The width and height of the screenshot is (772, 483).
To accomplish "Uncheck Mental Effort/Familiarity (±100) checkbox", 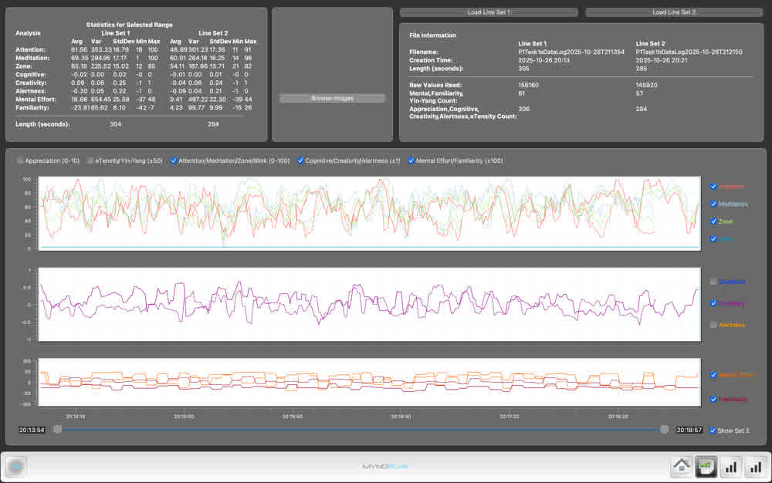I will (411, 160).
